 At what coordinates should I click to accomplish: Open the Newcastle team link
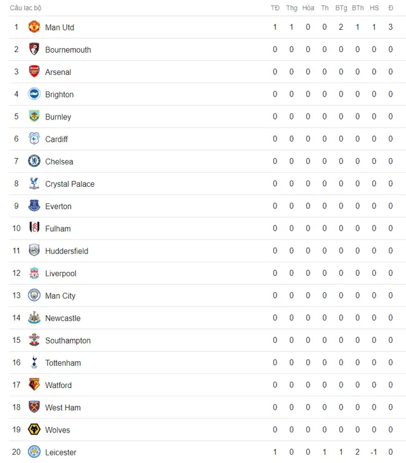tap(63, 318)
